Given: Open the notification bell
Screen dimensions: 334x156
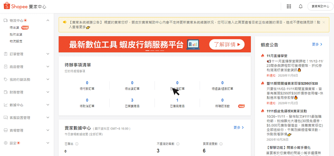Looking at the screenshot, I should pos(301,6).
